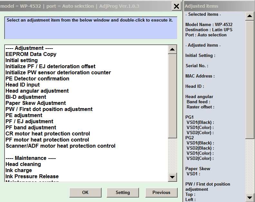This screenshot has height=202, width=255.
Task: Click Band feed label in side panel
Action: pyautogui.click(x=198, y=102)
